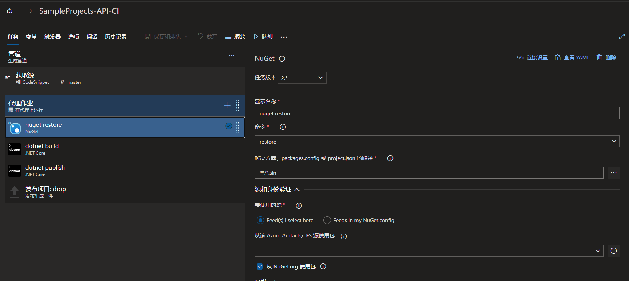View the 历史记录 tab
This screenshot has height=281, width=629.
pos(116,37)
